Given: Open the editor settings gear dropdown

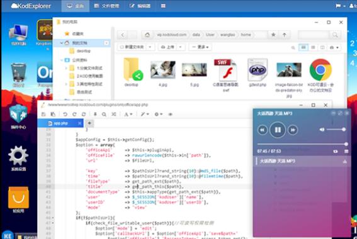Looking at the screenshot, I should click(158, 114).
